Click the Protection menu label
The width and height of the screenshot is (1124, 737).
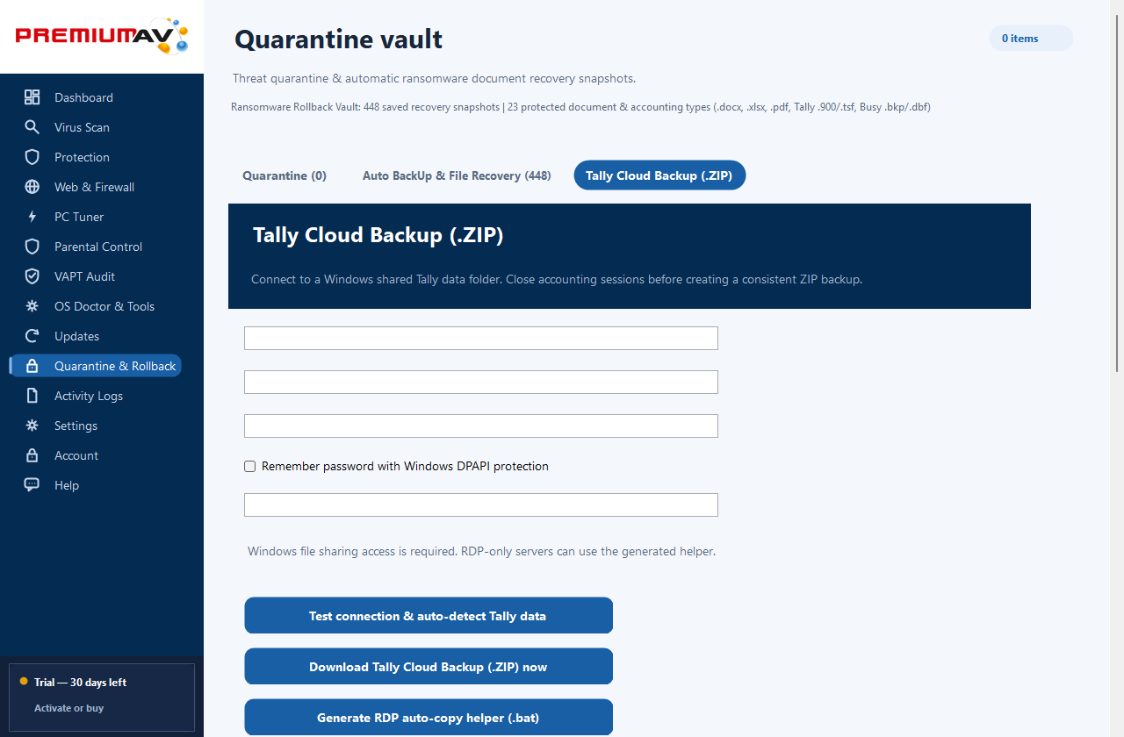click(x=82, y=157)
